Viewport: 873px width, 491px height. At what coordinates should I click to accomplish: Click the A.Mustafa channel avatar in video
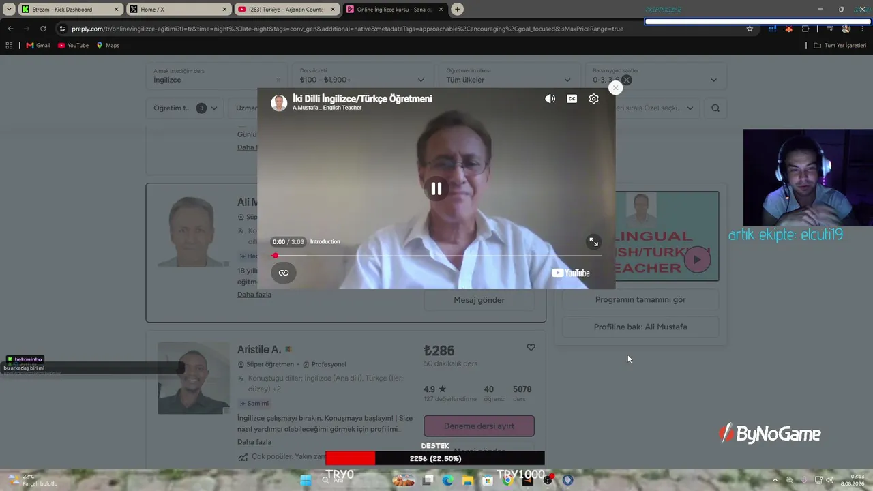279,103
